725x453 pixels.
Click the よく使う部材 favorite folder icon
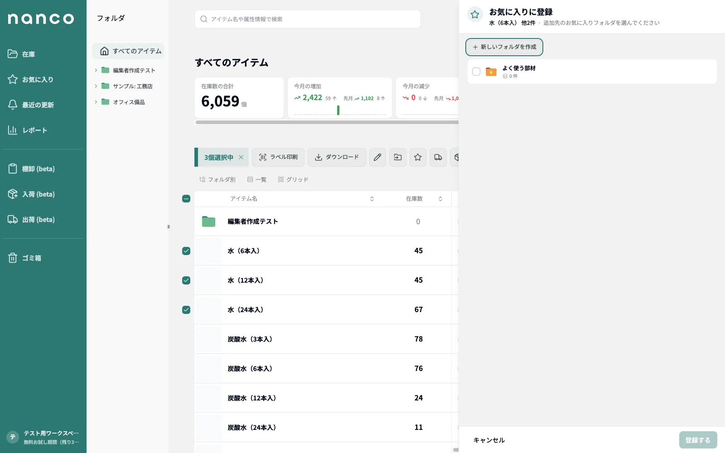coord(491,72)
